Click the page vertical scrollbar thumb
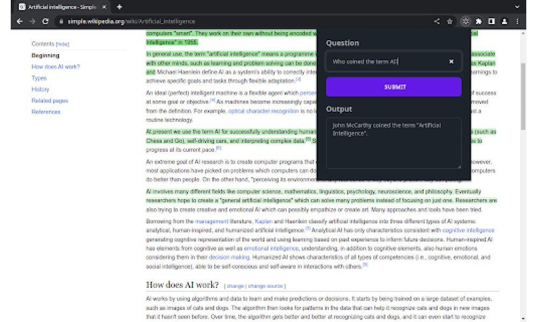The image size is (537, 322). (523, 96)
